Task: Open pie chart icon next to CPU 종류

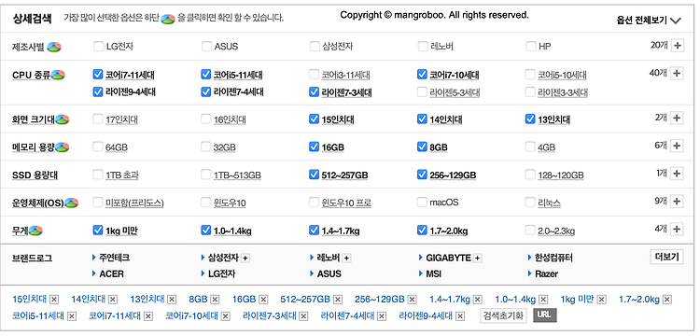Action: [x=58, y=75]
